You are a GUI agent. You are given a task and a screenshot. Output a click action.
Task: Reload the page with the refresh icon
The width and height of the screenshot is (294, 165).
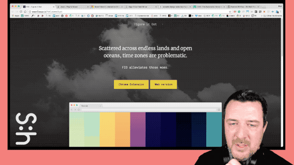pos(21,11)
